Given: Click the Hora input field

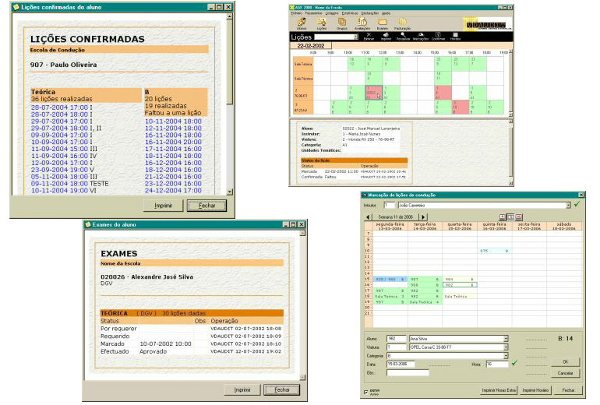Looking at the screenshot, I should tap(496, 364).
